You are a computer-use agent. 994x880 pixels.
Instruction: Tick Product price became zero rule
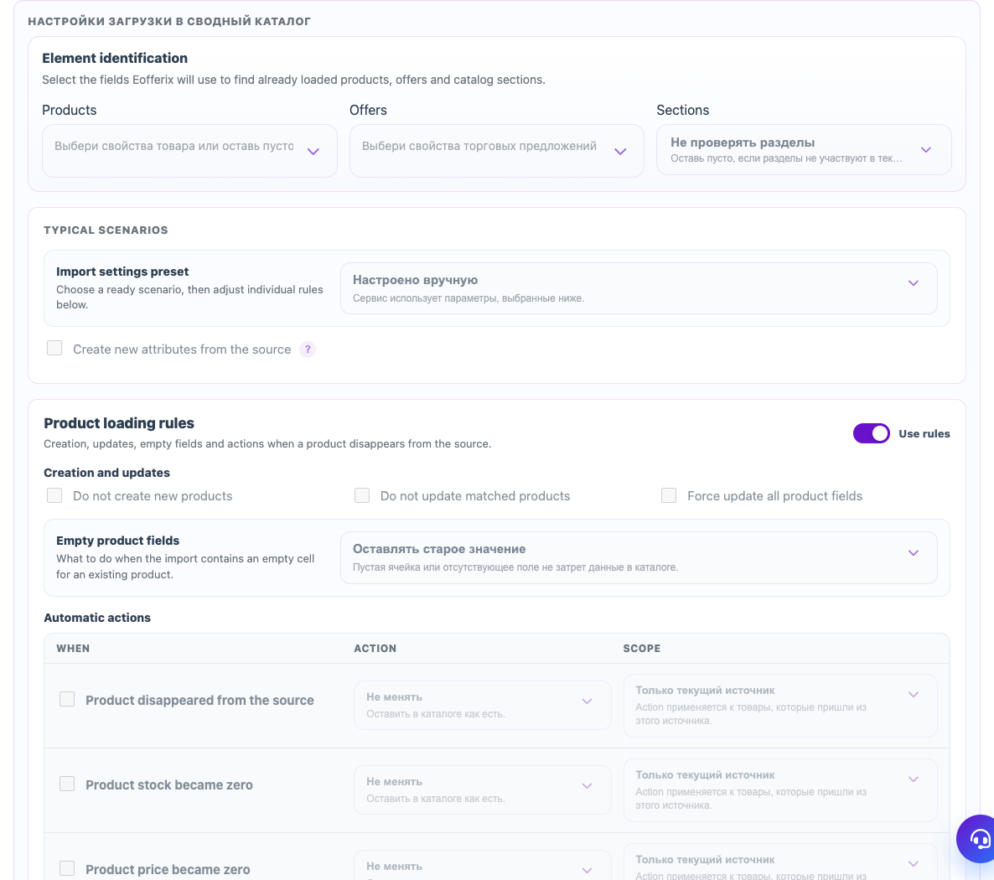[x=67, y=868]
